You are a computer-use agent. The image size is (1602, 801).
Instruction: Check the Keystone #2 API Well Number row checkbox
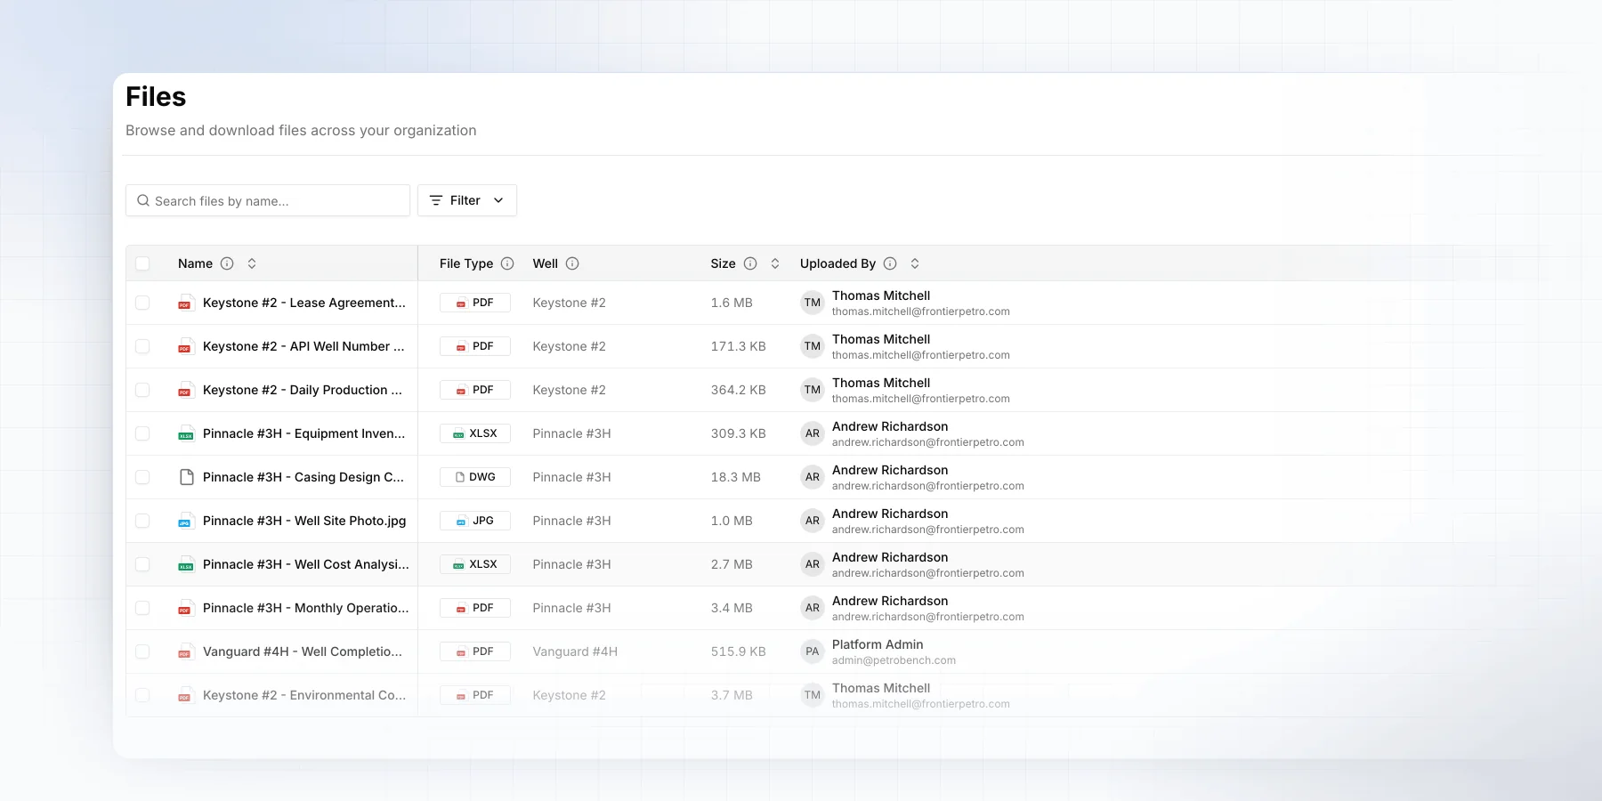[142, 346]
